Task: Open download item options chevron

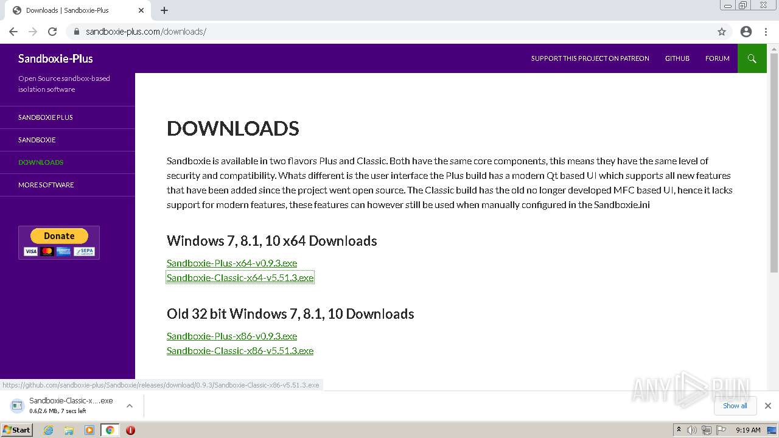Action: (130, 406)
